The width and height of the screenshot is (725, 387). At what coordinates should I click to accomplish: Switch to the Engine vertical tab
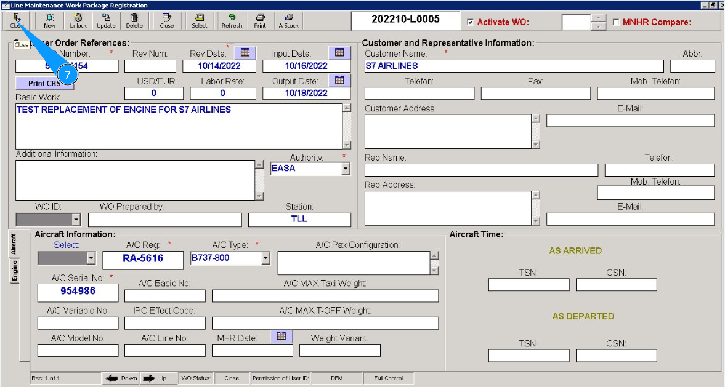(x=15, y=271)
